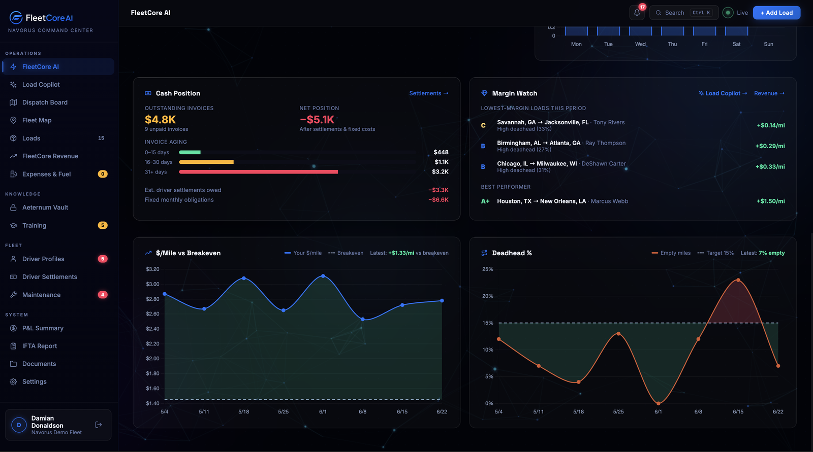Viewport: 813px width, 452px height.
Task: Select the Savannah, GA → Jacksonville, FL load
Action: tap(633, 125)
